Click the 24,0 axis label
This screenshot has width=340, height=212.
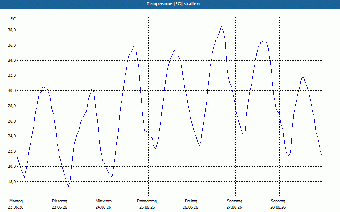click(12, 136)
